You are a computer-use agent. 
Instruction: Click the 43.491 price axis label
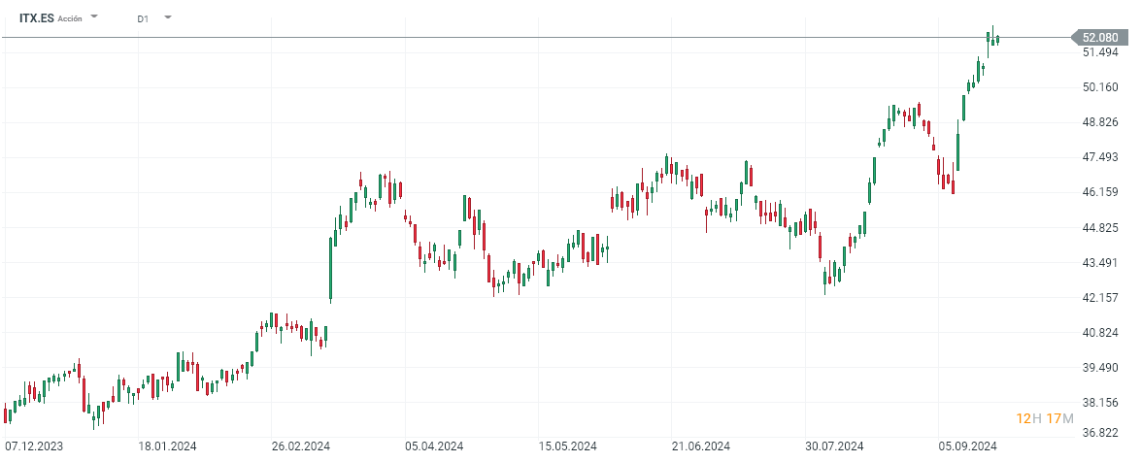[1101, 263]
